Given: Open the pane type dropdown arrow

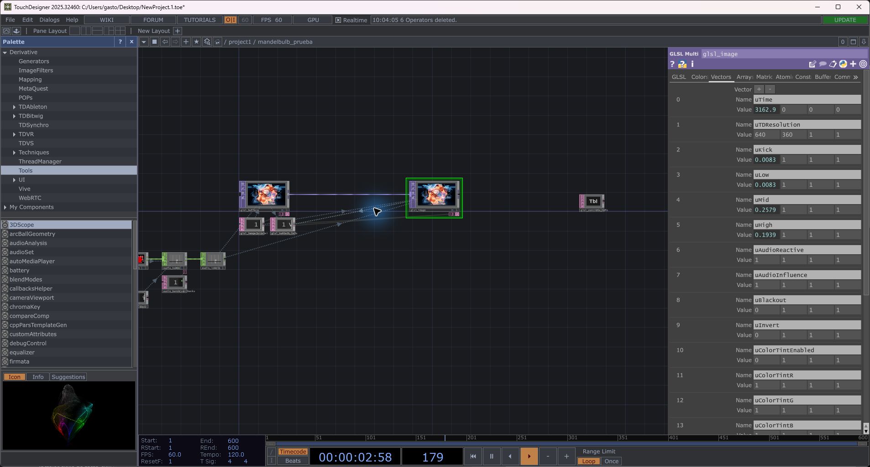Looking at the screenshot, I should pos(144,41).
